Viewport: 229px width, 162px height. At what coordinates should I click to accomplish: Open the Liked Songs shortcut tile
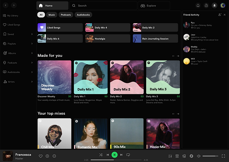click(60, 27)
